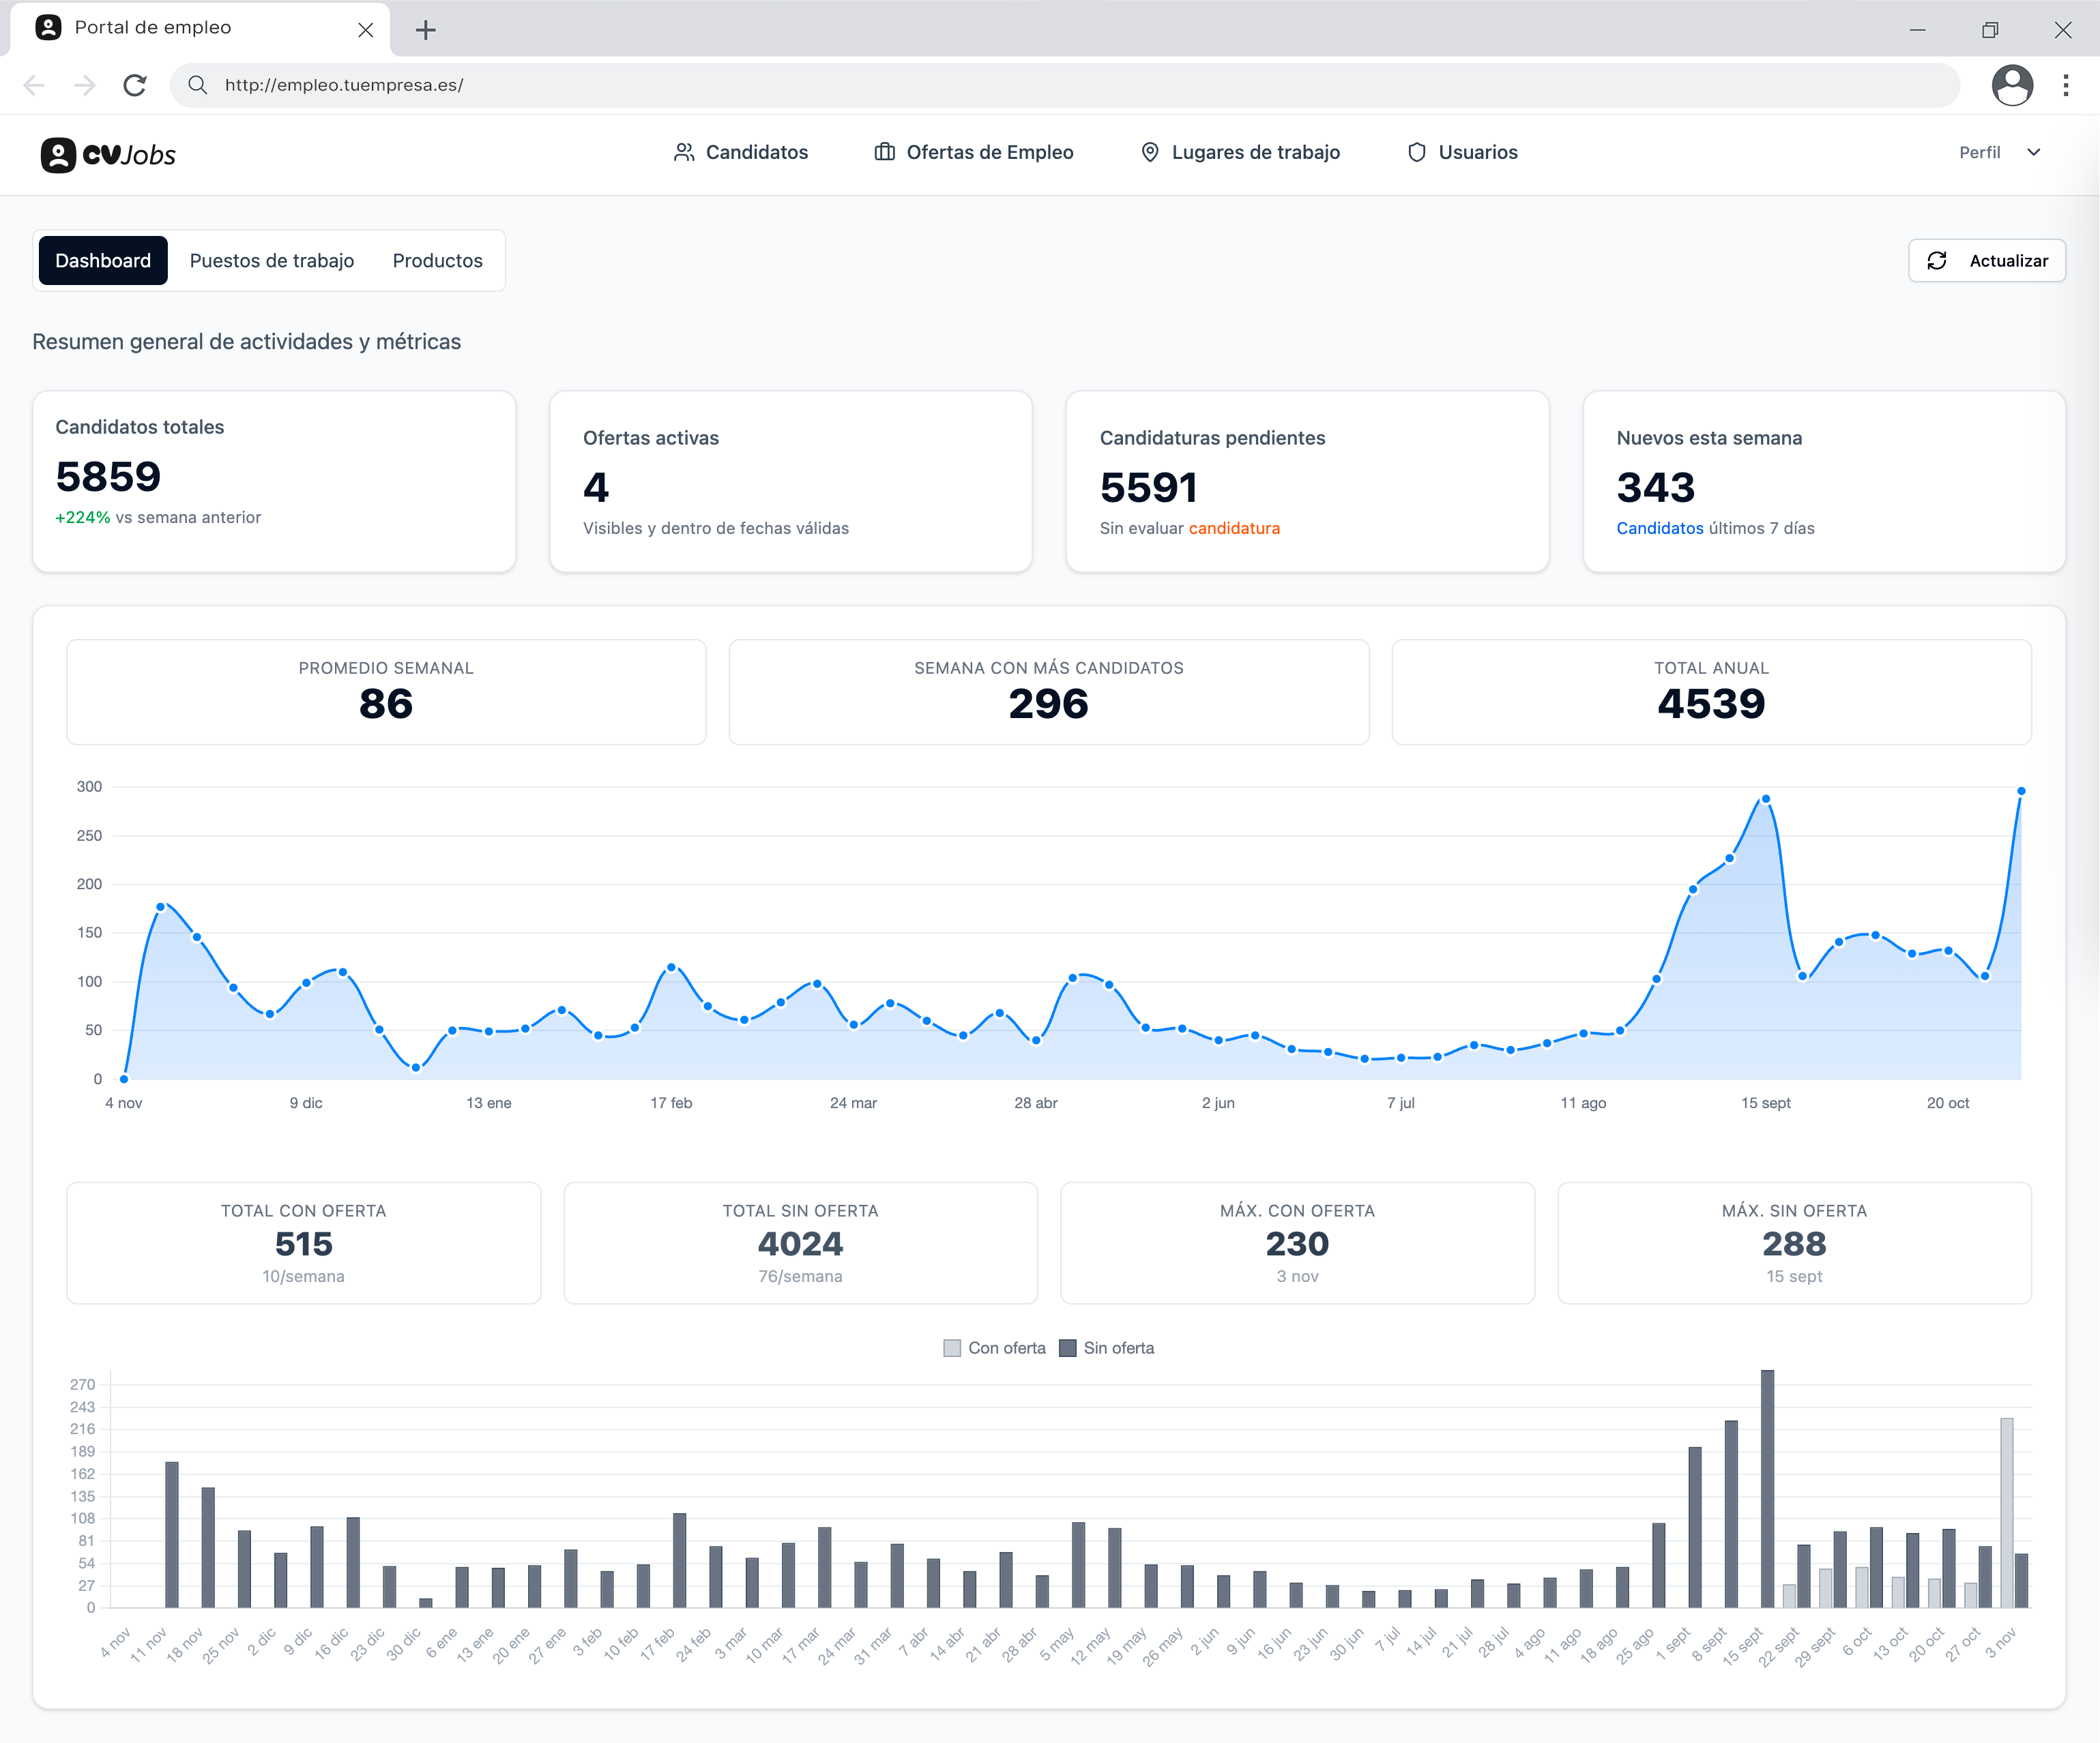Screen dimensions: 2100x1743
Task: Switch to the Puestos de trabajo tab
Action: pos(272,261)
